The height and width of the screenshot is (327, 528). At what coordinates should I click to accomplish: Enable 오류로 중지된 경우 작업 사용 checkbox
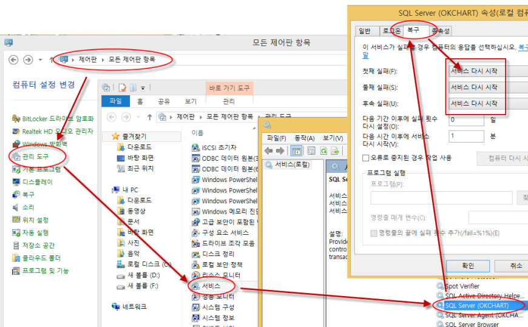pos(366,158)
